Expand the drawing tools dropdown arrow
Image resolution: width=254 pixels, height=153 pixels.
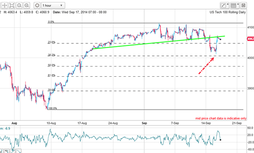[228, 4]
